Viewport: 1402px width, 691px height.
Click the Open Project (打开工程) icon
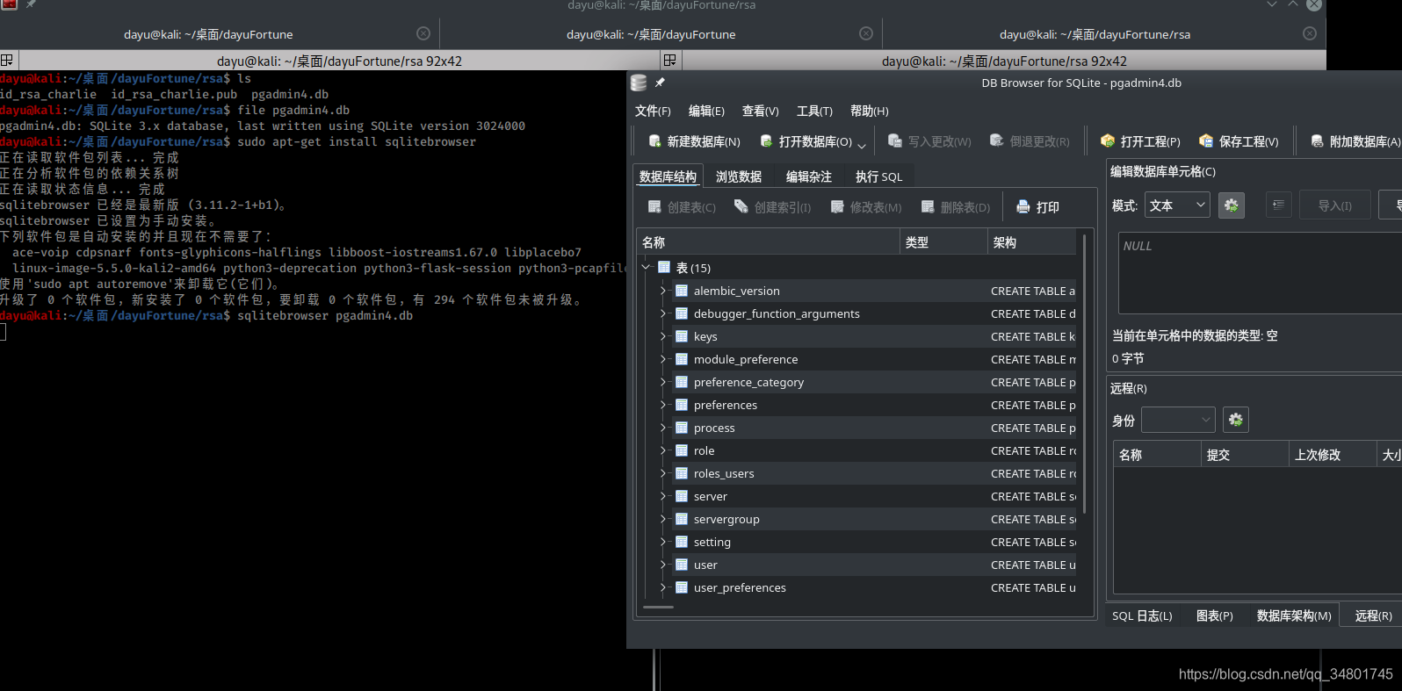[1108, 141]
